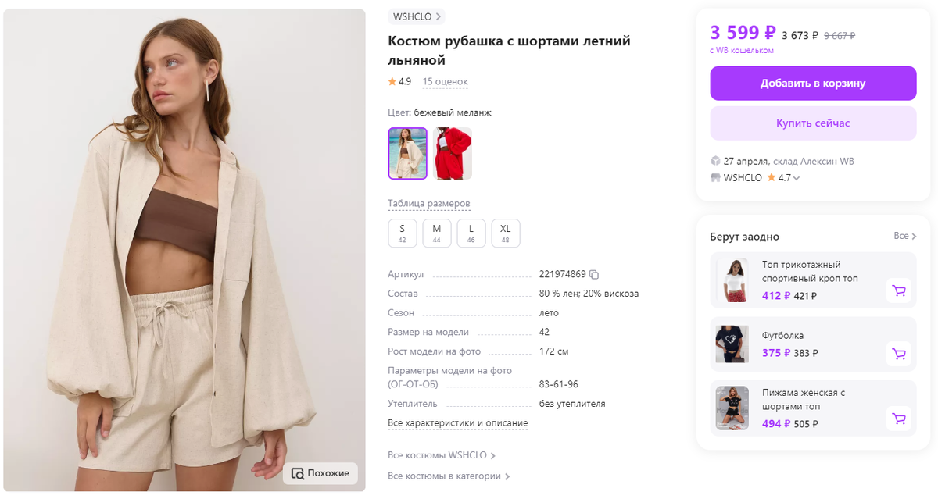Screen dimensions: 938x499
Task: Open the WSHCLO brand tag
Action: coord(417,16)
